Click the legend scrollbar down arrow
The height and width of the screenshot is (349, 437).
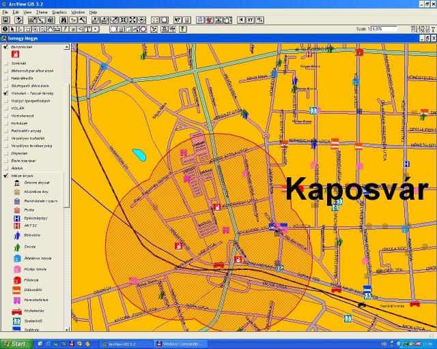(x=67, y=329)
